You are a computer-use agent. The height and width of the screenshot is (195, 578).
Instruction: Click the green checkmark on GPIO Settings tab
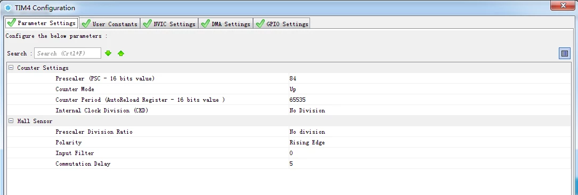[260, 24]
